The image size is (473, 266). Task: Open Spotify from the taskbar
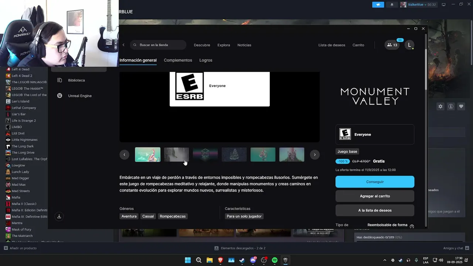tap(275, 260)
